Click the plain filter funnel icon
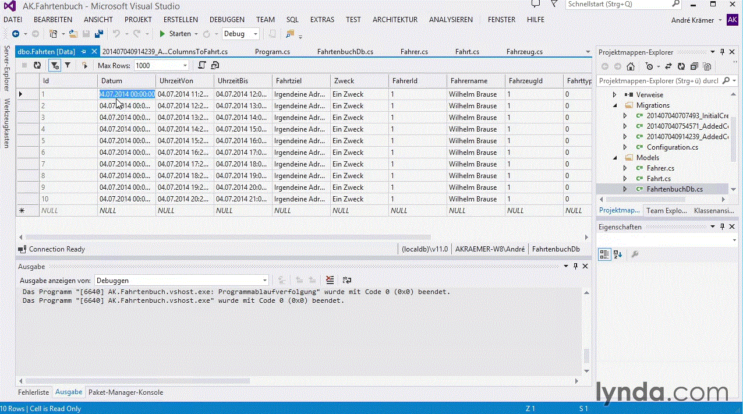Screen dimensions: 743x414 point(68,66)
